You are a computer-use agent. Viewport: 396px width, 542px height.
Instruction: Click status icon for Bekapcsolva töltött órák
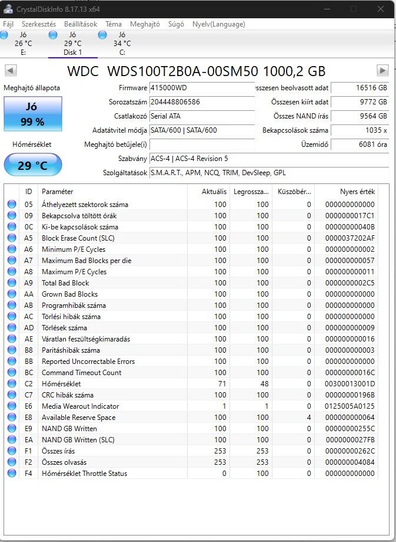(x=12, y=216)
